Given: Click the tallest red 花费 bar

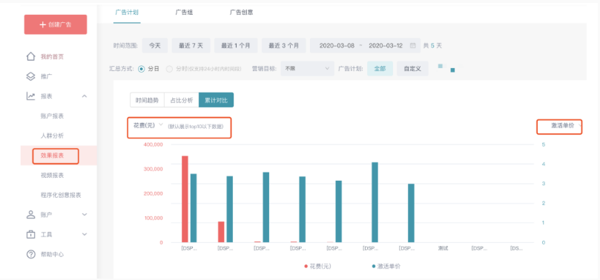Looking at the screenshot, I should click(x=185, y=199).
